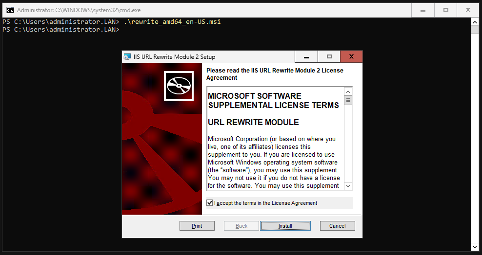Click the license scrollbar thumb
The height and width of the screenshot is (255, 482).
pyautogui.click(x=348, y=100)
